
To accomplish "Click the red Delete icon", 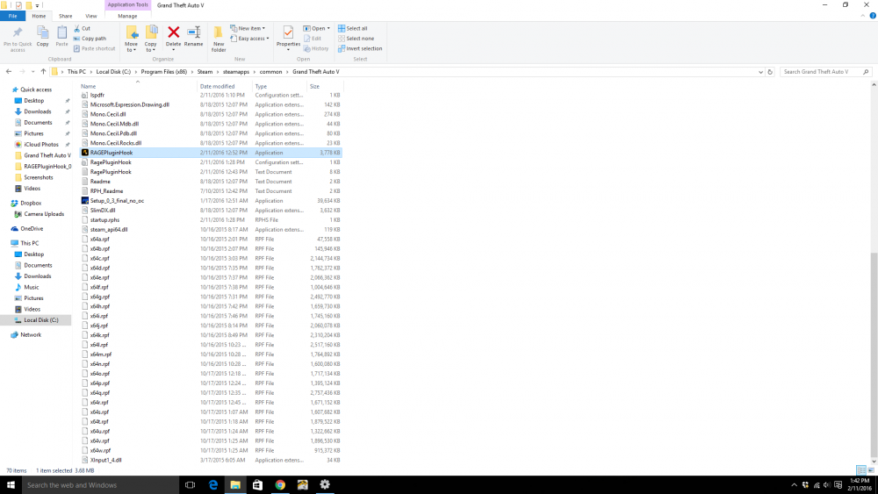I will coord(174,32).
